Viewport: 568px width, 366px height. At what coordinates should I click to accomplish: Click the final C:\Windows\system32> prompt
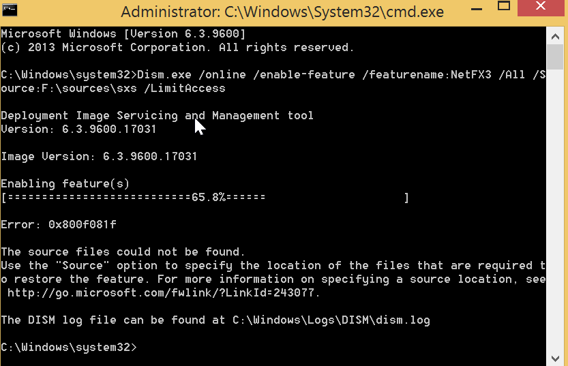pyautogui.click(x=69, y=347)
